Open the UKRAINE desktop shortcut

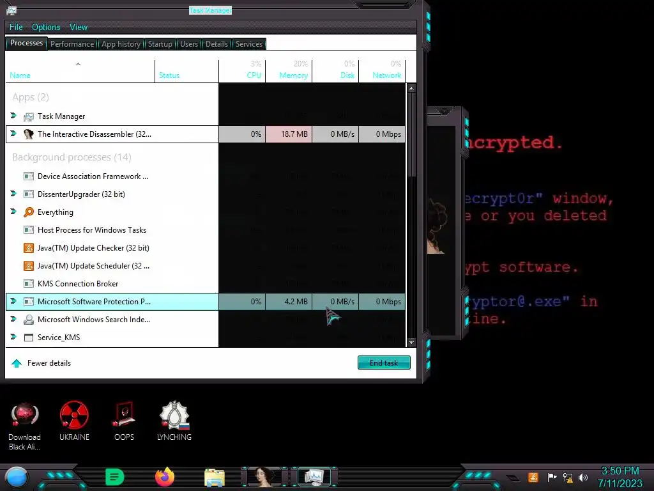pos(74,421)
